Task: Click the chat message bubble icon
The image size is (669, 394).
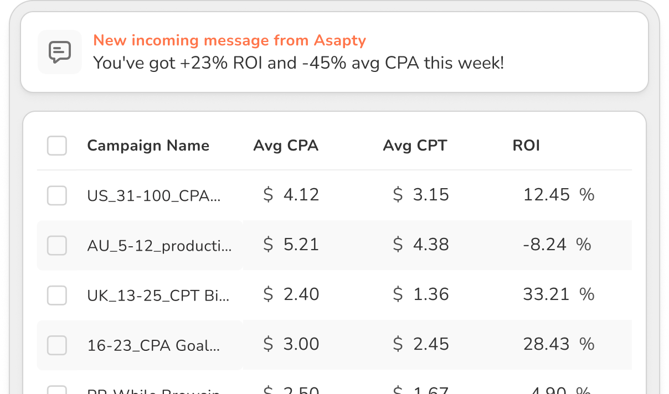Action: [x=60, y=51]
